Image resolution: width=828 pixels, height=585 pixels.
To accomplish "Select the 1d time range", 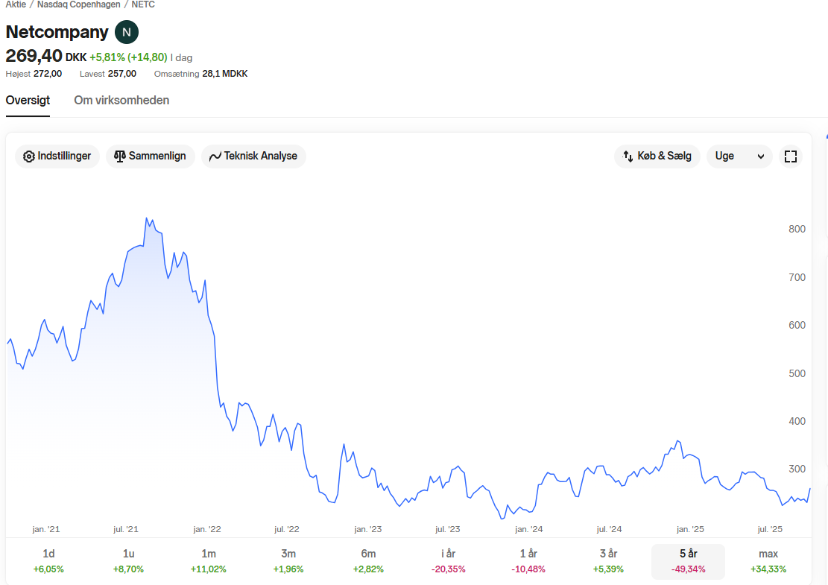I will click(48, 561).
